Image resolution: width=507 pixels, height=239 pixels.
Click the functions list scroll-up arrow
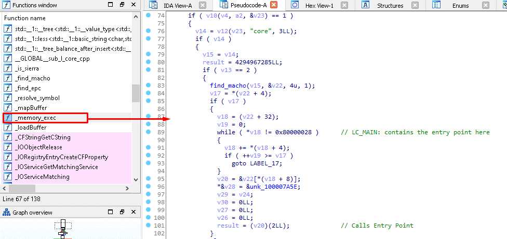click(x=136, y=28)
